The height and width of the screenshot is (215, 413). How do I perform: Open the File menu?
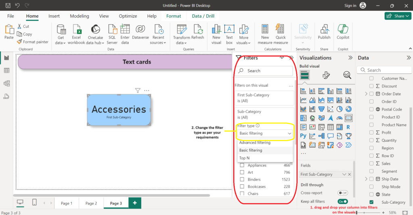click(x=10, y=16)
